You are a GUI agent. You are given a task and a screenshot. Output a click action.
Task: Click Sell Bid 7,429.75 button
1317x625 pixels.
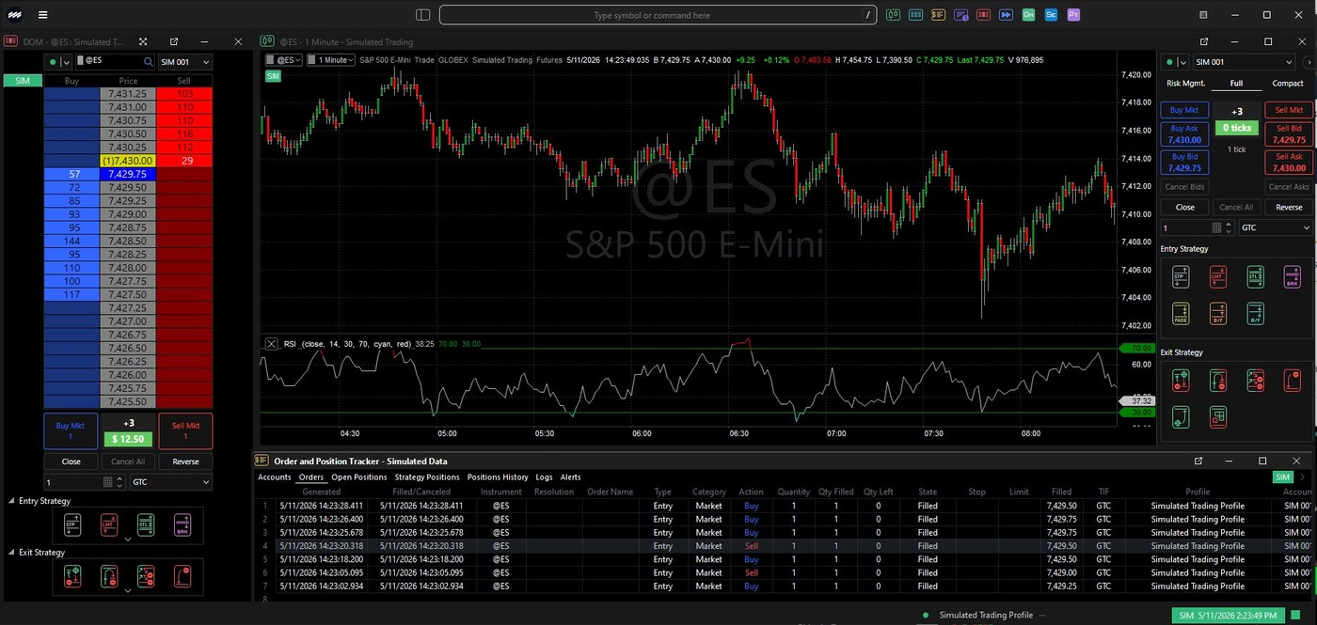click(x=1289, y=133)
